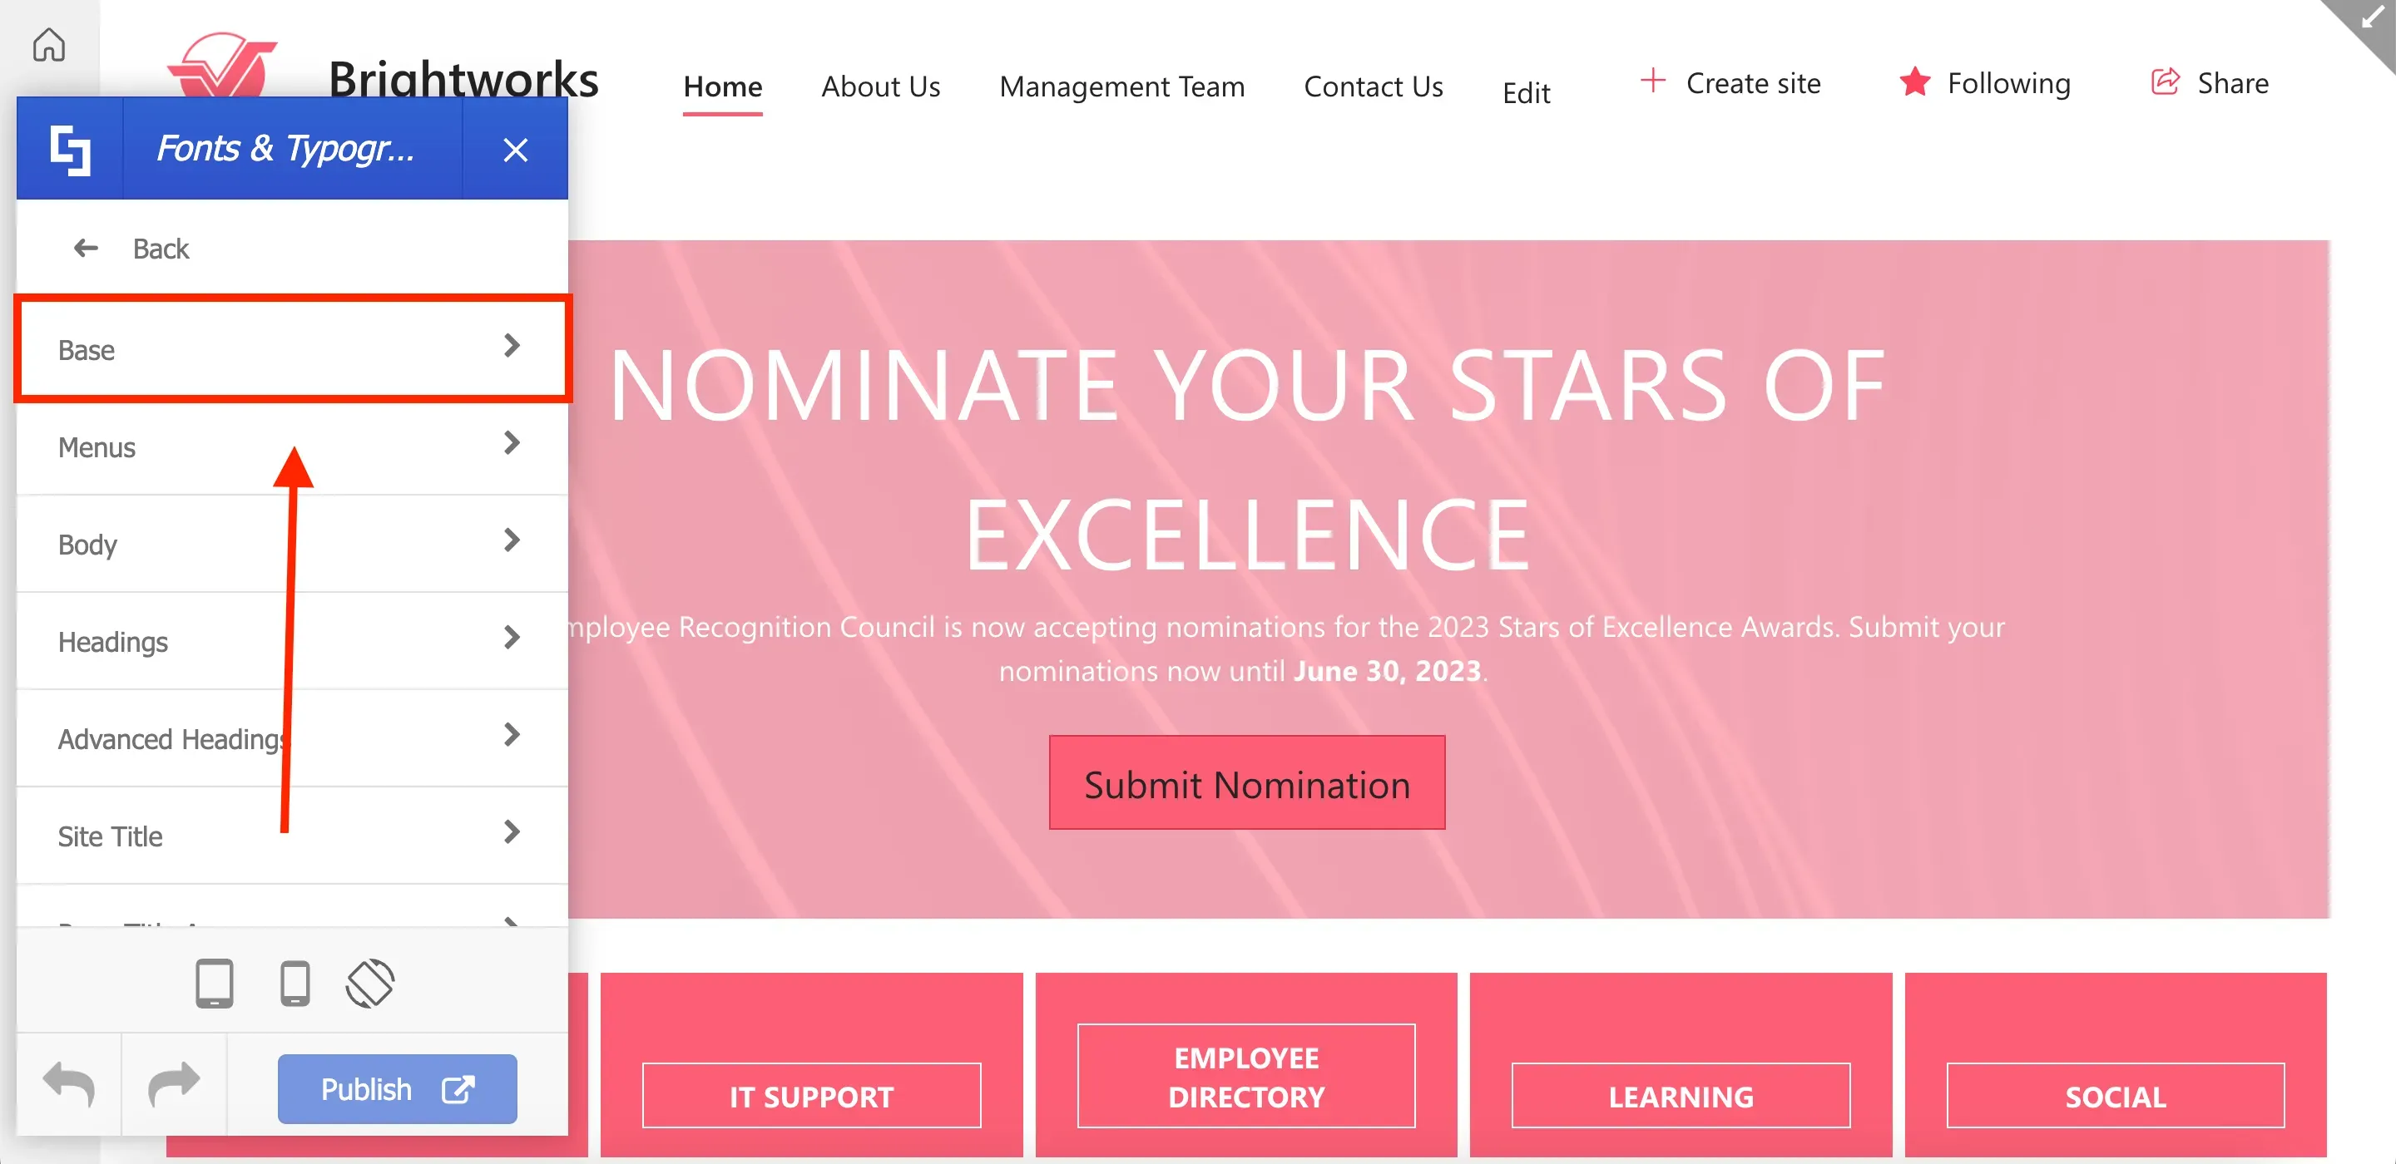Go to the About Us page
This screenshot has height=1164, width=2396.
880,86
